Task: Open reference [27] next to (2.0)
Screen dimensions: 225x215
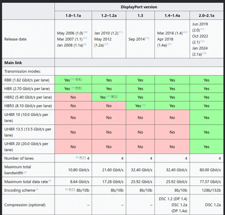Action: [202, 29]
